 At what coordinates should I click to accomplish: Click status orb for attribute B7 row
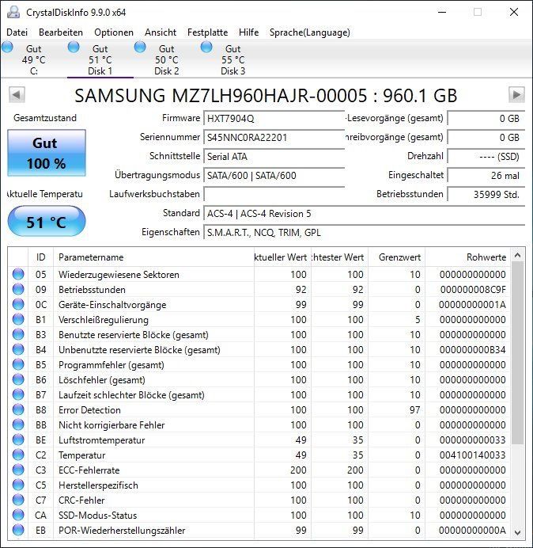[18, 394]
